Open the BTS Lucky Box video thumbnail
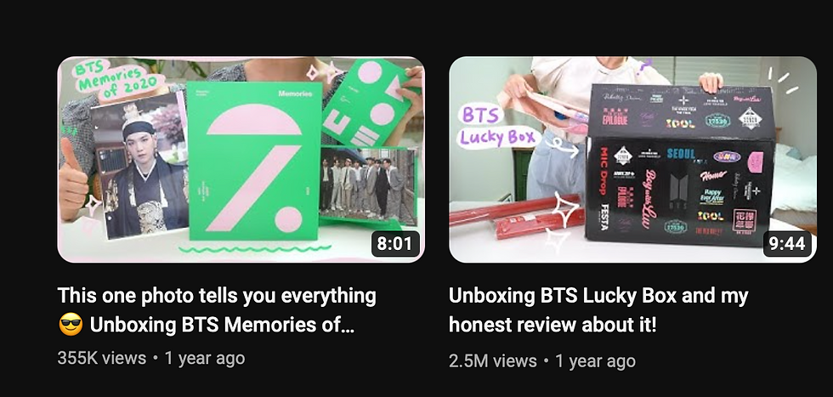This screenshot has width=833, height=397. pyautogui.click(x=632, y=160)
